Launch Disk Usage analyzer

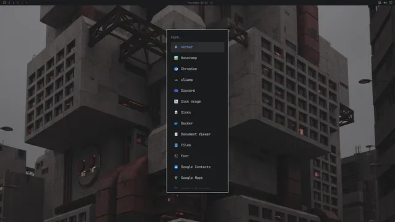(197, 101)
